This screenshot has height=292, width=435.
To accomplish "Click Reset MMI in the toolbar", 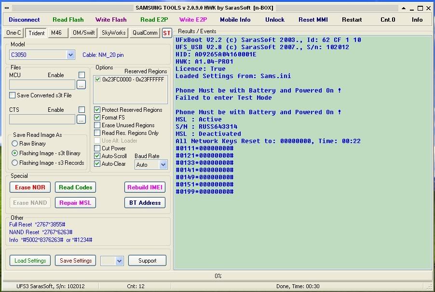I will coord(313,20).
